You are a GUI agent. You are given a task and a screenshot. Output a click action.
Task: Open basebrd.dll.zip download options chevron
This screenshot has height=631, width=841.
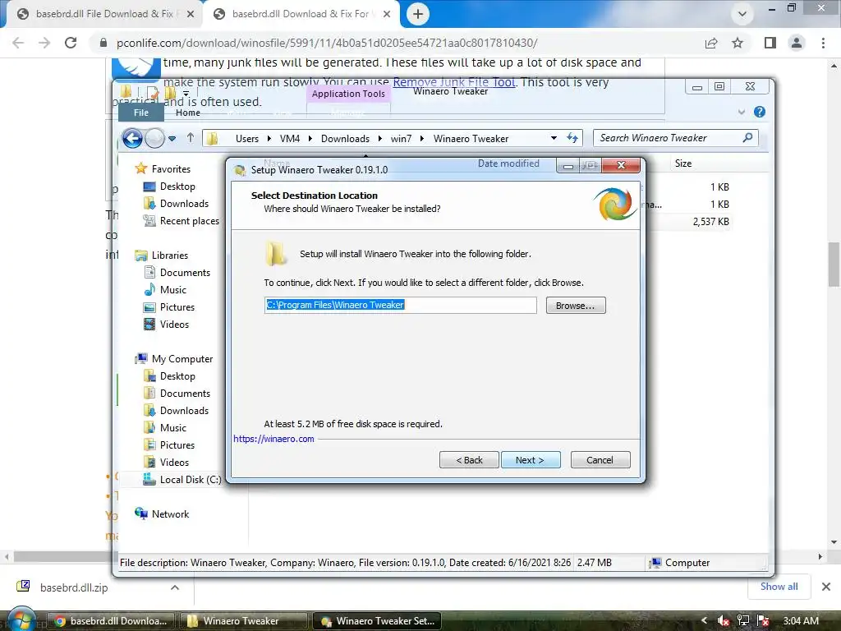click(175, 587)
